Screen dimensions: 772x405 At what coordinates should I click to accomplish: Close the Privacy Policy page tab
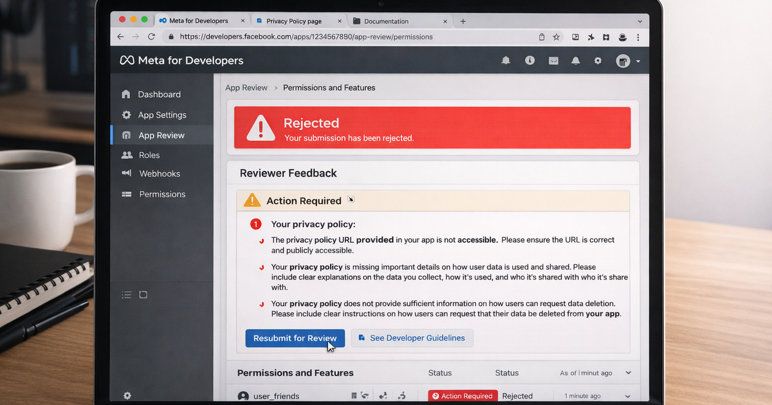click(340, 21)
